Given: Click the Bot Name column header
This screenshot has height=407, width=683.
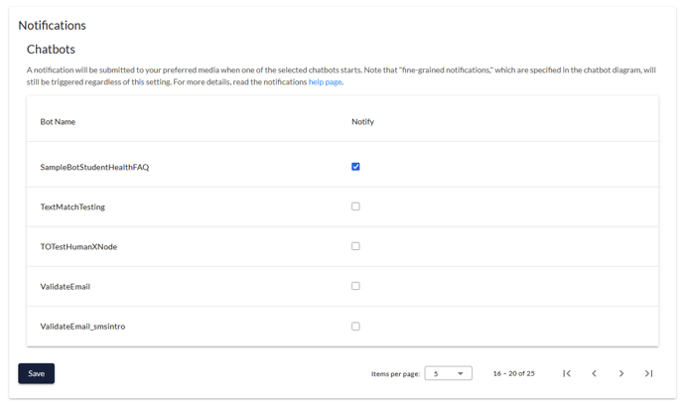Looking at the screenshot, I should (x=58, y=122).
